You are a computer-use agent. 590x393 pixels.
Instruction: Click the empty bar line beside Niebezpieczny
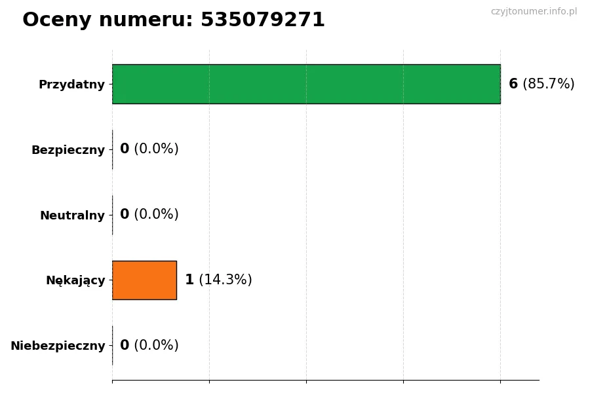(x=113, y=346)
